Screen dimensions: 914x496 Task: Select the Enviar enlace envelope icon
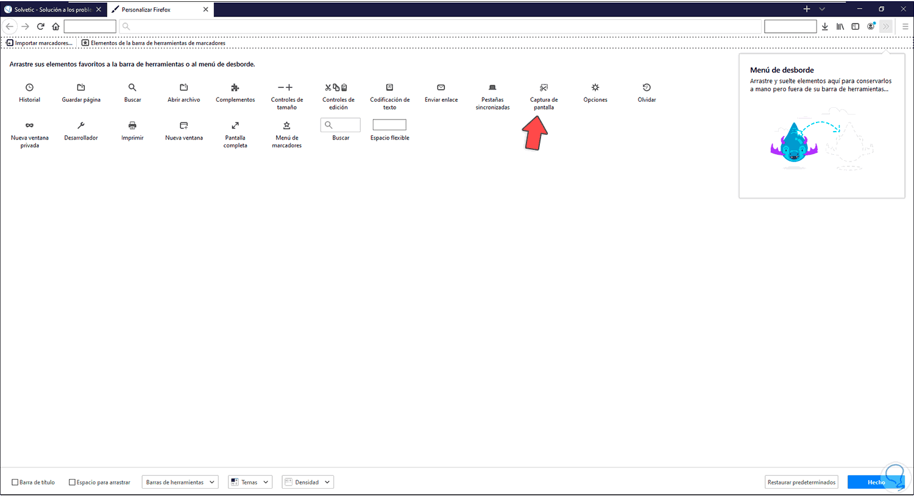[441, 87]
